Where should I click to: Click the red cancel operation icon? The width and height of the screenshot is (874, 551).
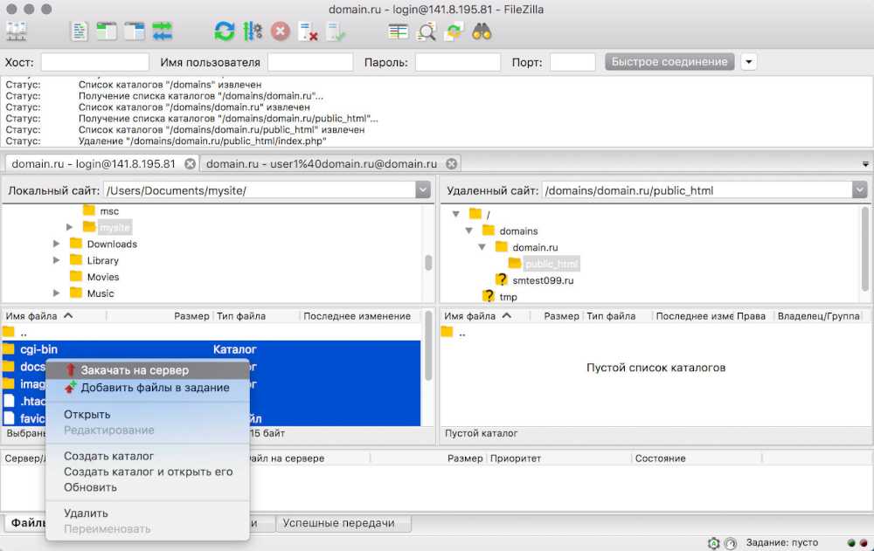[x=281, y=31]
